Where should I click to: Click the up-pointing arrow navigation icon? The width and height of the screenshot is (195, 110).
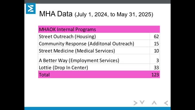pos(154,103)
